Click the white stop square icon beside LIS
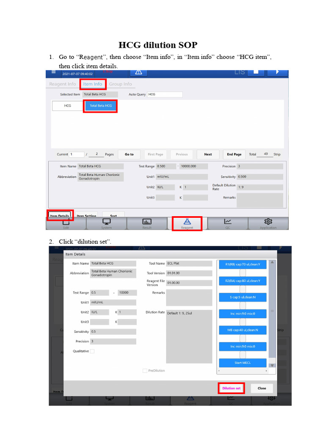The height and width of the screenshot is (434, 325). point(256,72)
